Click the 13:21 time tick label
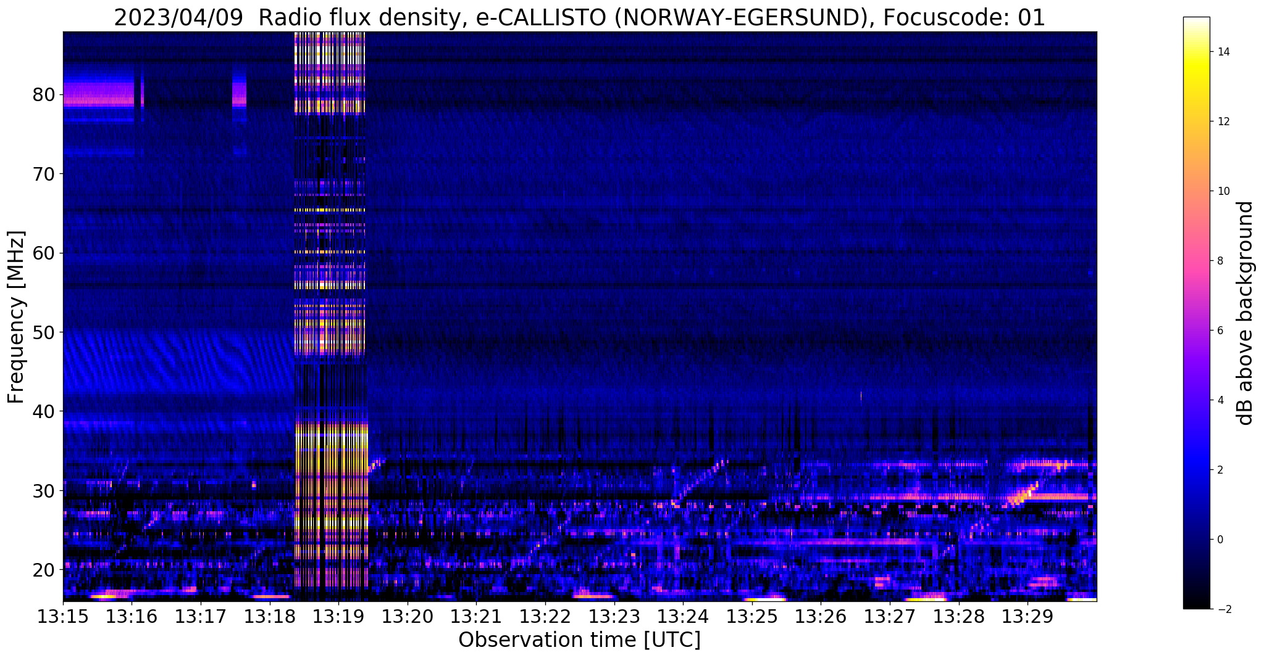 pos(476,616)
